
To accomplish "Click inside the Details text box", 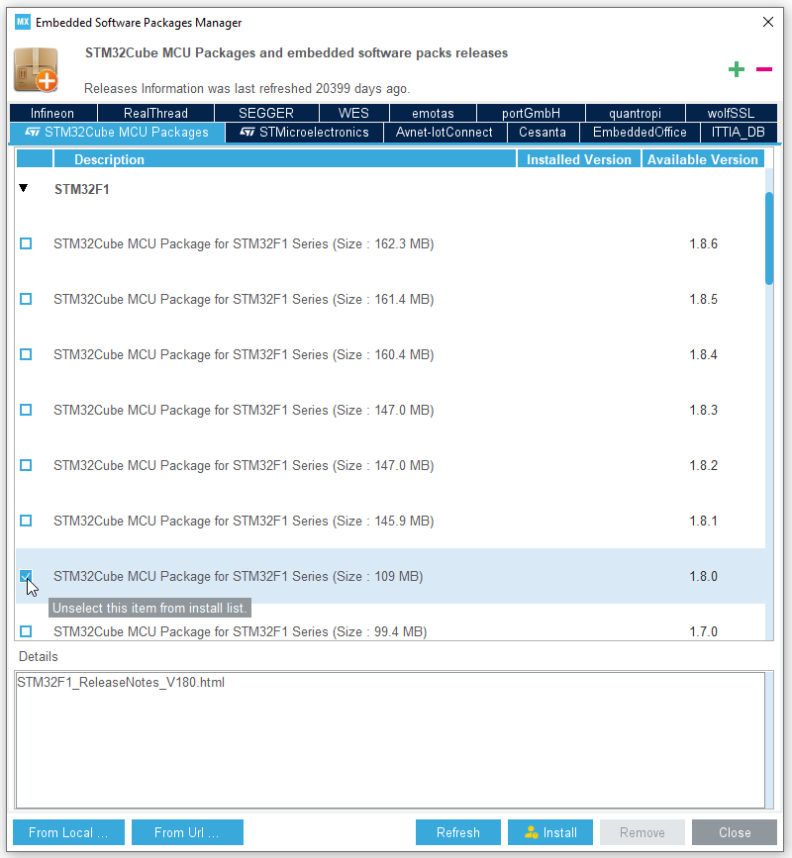I will (x=390, y=740).
